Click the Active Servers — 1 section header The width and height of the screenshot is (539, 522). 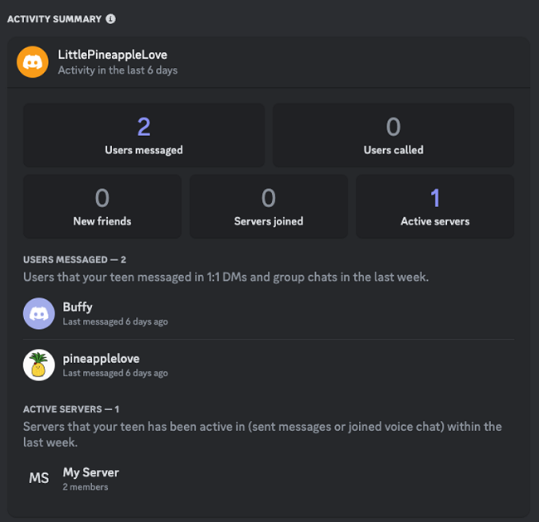(71, 409)
